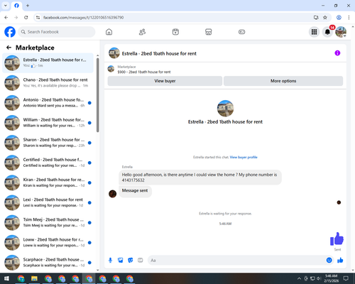355x284 pixels.
Task: Click the message input field
Action: point(236,261)
